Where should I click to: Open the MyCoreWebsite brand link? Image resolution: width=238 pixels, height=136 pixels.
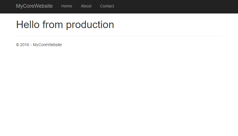pyautogui.click(x=34, y=6)
